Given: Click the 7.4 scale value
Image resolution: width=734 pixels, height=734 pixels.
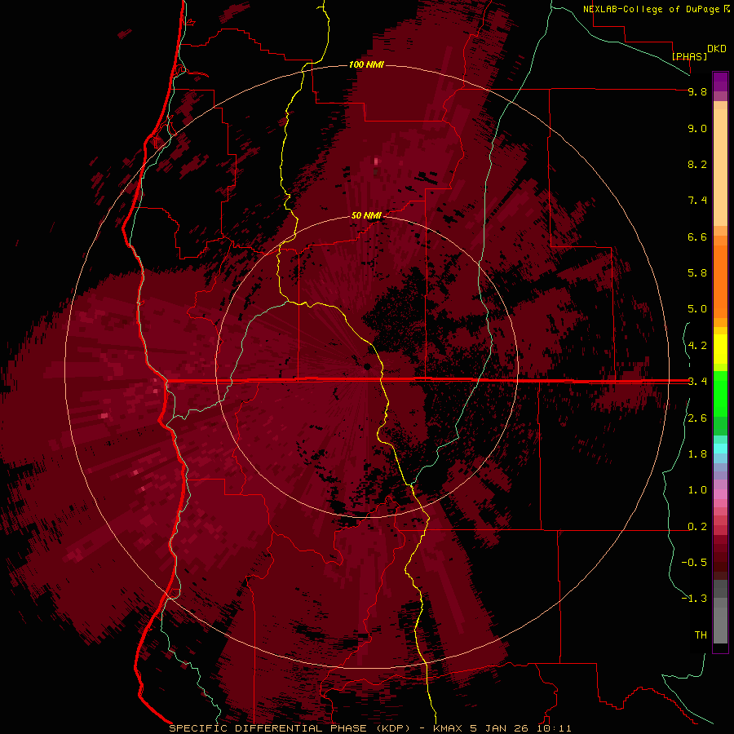Looking at the screenshot, I should tap(697, 201).
